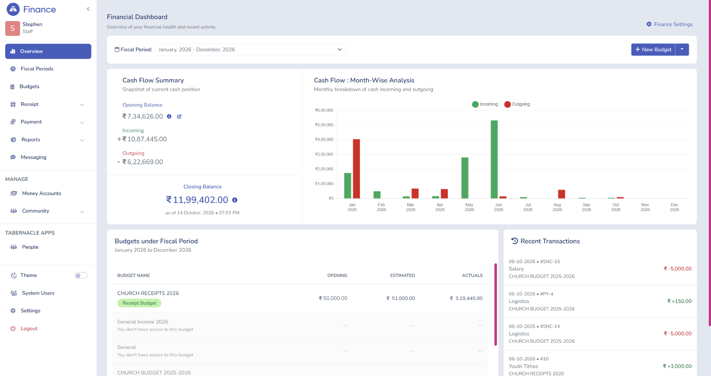The image size is (711, 376).
Task: Click the Receipt Budget tag
Action: (139, 303)
